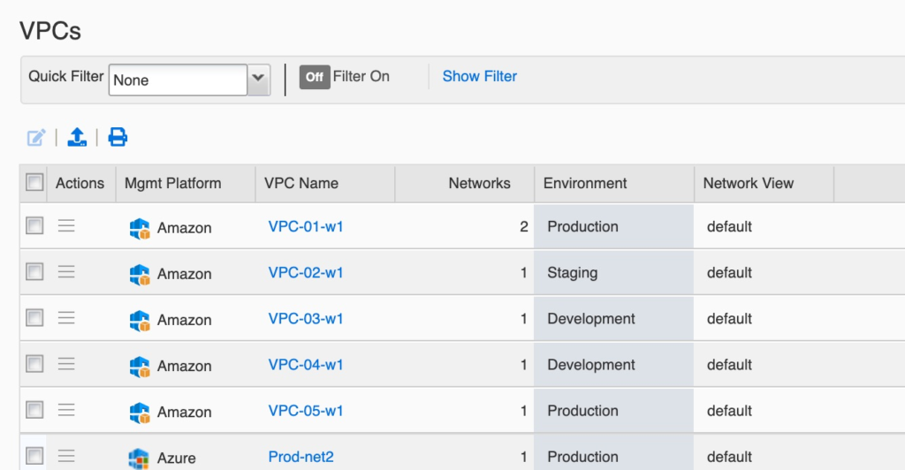Open the VPC-01-w1 link

pos(306,226)
